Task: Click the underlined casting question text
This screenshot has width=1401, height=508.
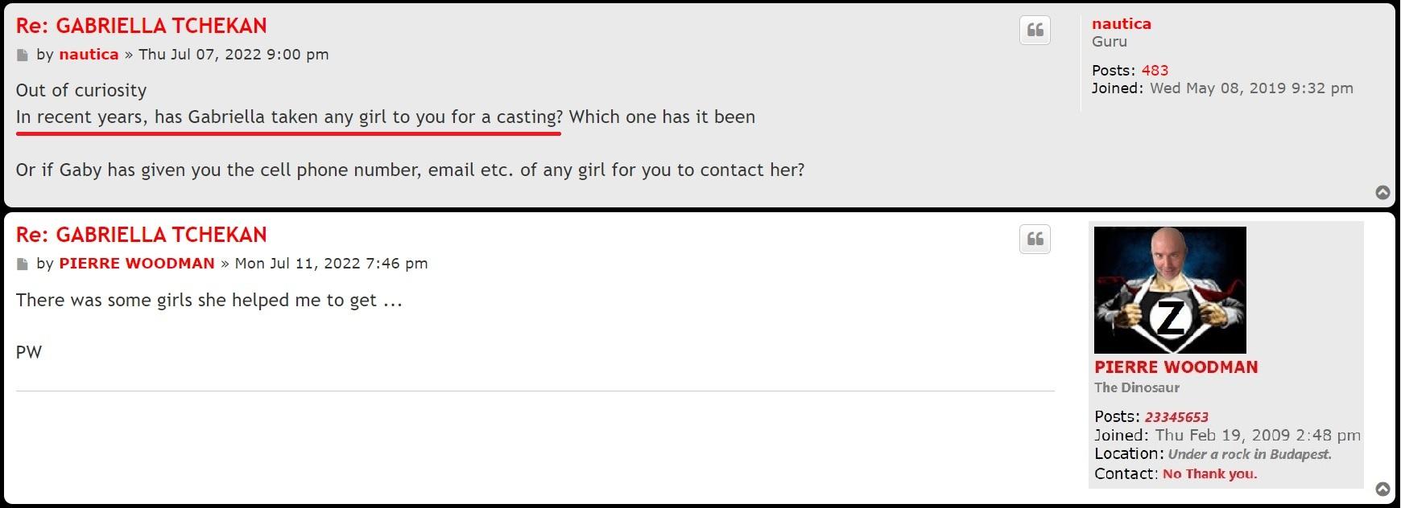Action: tap(288, 117)
